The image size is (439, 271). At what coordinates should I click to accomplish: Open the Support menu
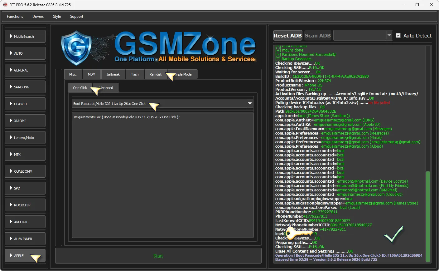[x=77, y=17]
